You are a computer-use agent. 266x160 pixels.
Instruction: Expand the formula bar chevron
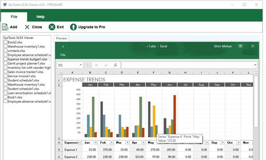click(x=255, y=65)
